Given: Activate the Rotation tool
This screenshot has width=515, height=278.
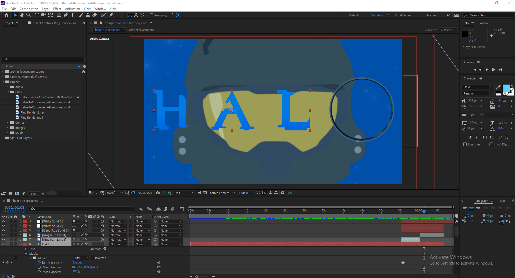Looking at the screenshot, I should [37, 15].
